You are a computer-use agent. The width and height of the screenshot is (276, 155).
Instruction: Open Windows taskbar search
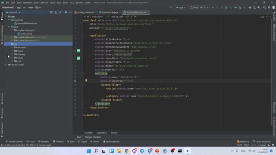click(x=96, y=151)
